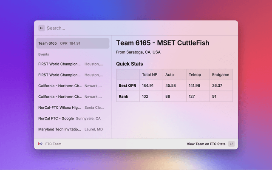Click the Teleop column header
The height and width of the screenshot is (170, 272).
198,74
